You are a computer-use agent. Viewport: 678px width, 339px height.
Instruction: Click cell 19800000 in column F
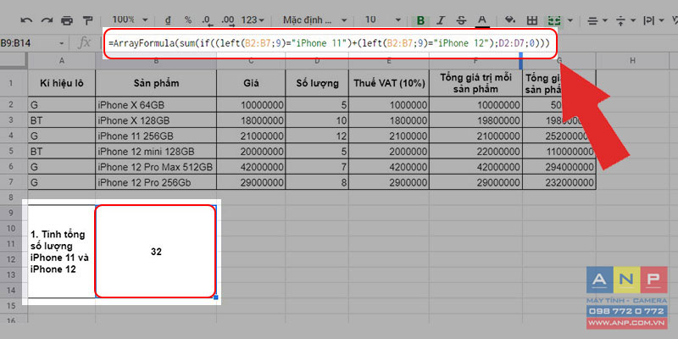475,120
